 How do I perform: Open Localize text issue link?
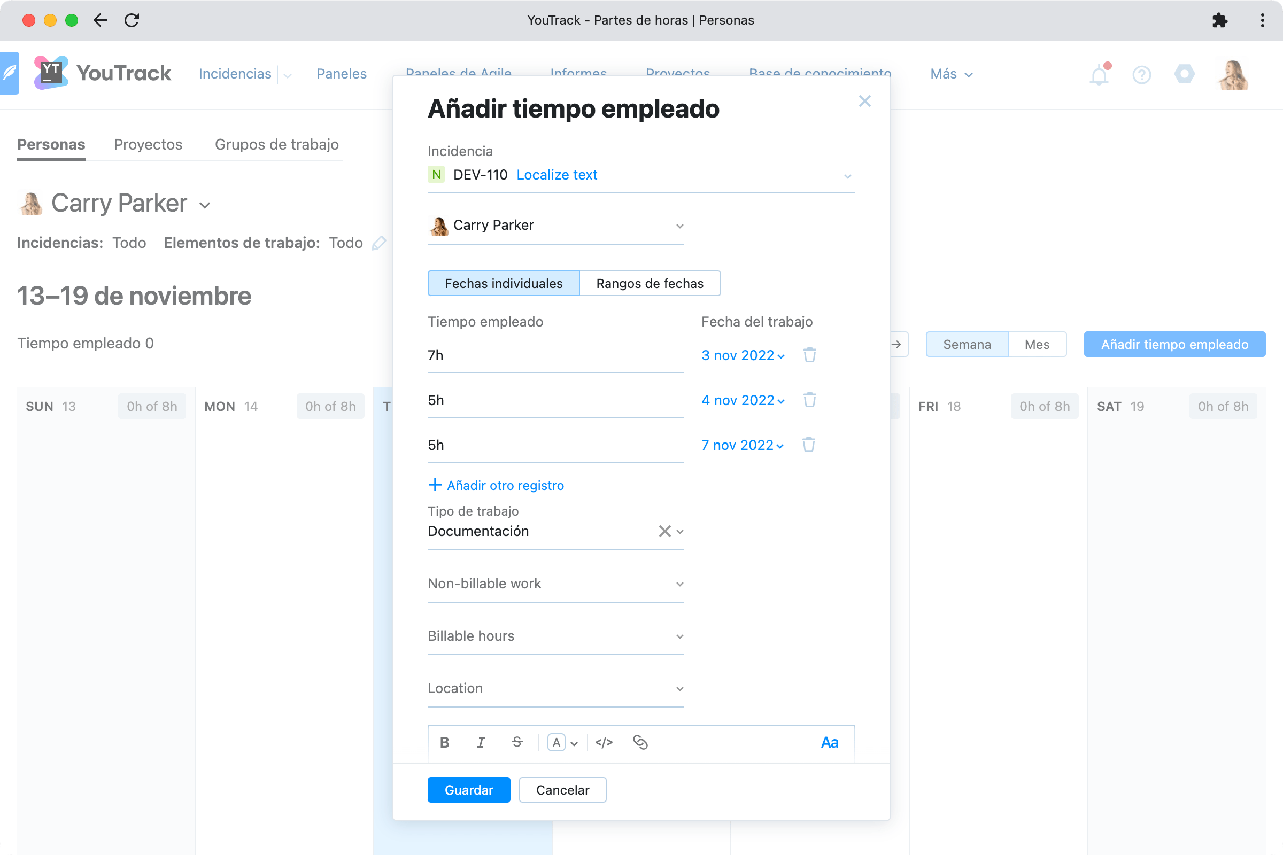point(557,175)
